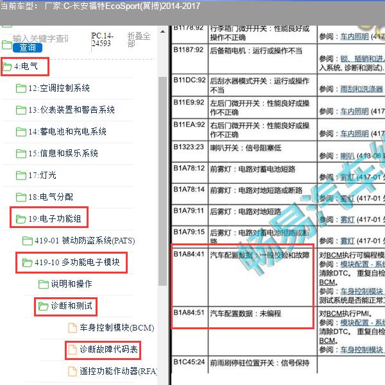Collapse 19:电子功能组 tree item
This screenshot has width=385, height=385.
(55, 219)
